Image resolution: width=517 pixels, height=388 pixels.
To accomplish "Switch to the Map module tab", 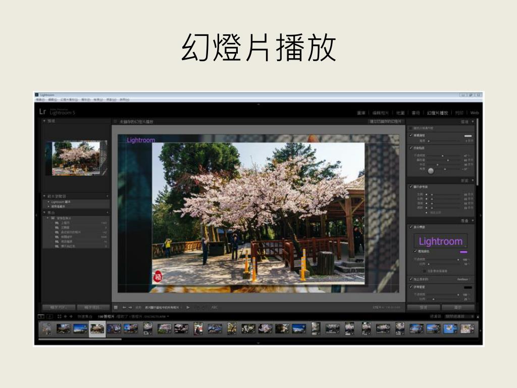I will click(x=400, y=113).
